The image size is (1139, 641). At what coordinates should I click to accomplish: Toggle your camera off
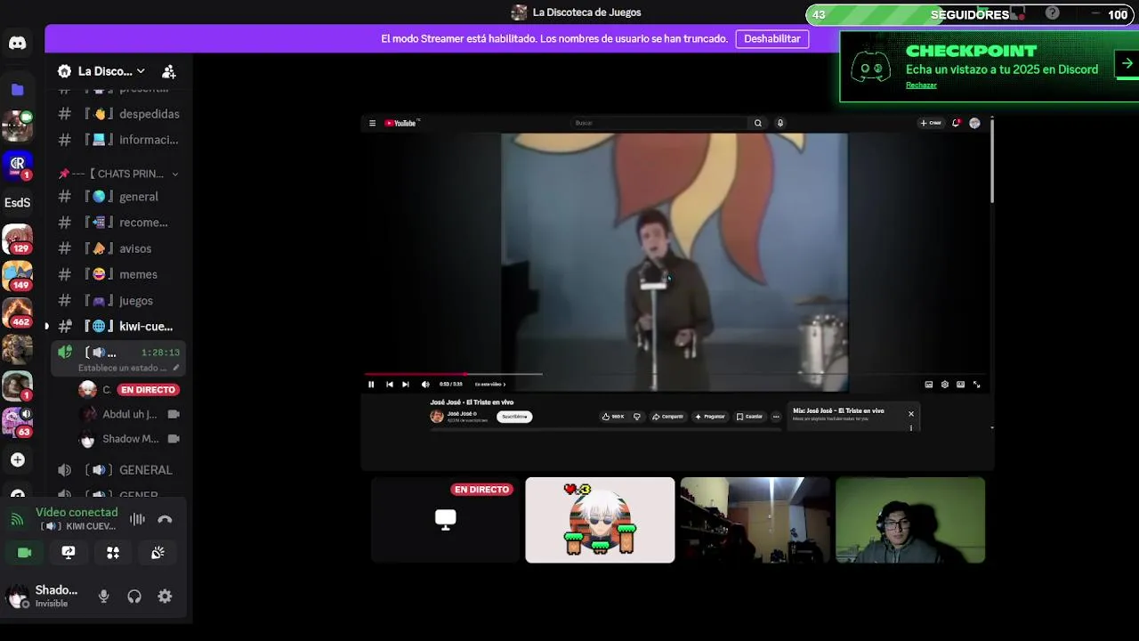24,553
